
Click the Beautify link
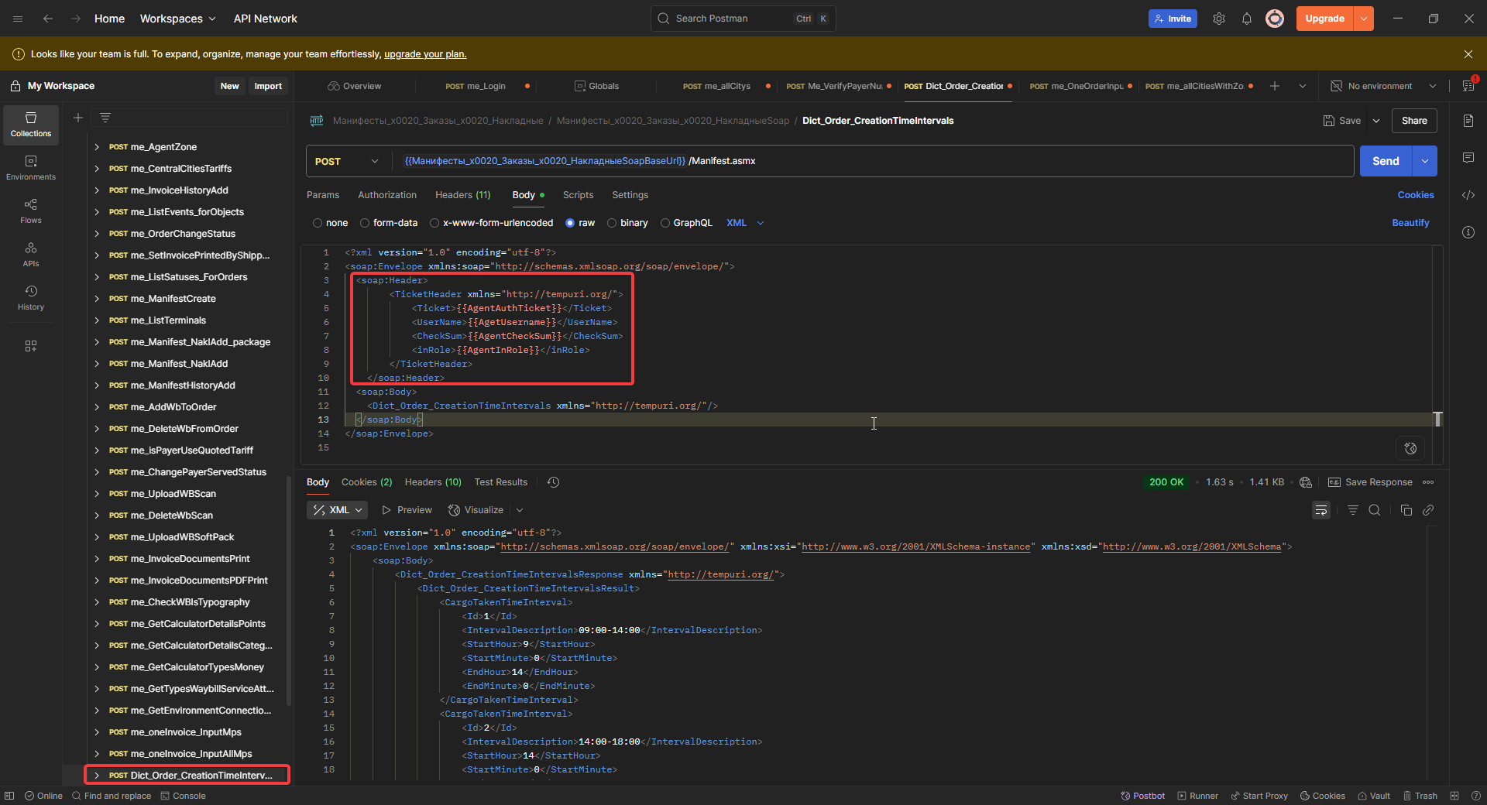[x=1410, y=223]
